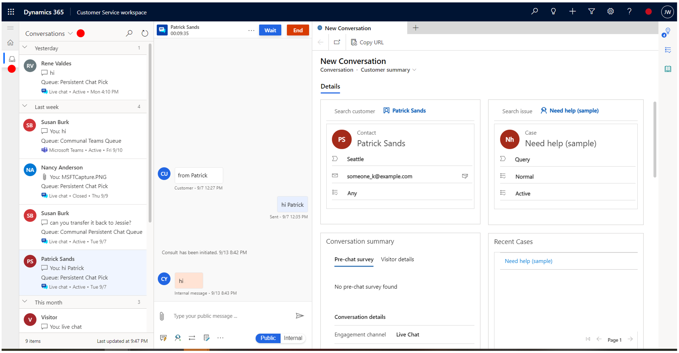This screenshot has width=679, height=353.
Task: Open the Need help (sample) case link
Action: click(528, 261)
